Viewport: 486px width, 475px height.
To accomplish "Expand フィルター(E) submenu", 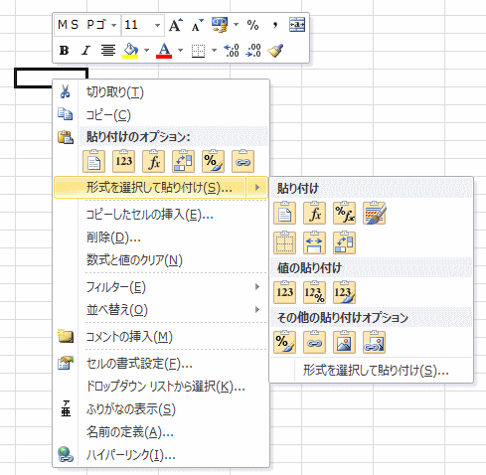I will click(161, 287).
